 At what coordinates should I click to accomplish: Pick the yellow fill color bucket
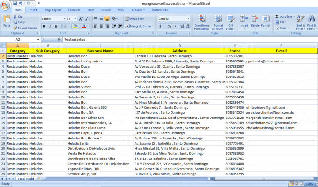75,26
